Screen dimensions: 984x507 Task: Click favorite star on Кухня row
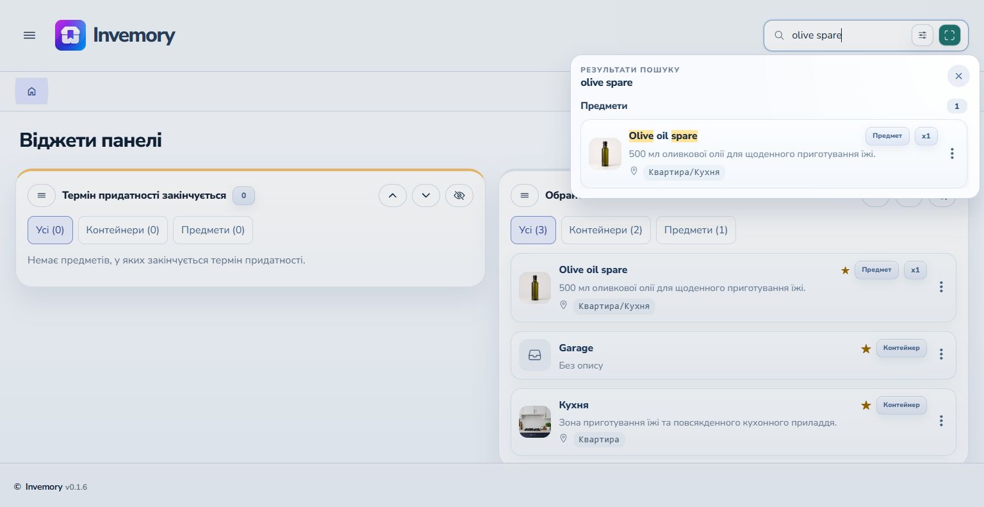point(866,405)
